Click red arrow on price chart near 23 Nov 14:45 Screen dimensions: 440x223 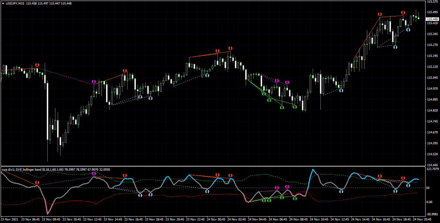125,71
